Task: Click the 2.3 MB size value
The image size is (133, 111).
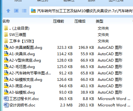Action: coord(66,105)
